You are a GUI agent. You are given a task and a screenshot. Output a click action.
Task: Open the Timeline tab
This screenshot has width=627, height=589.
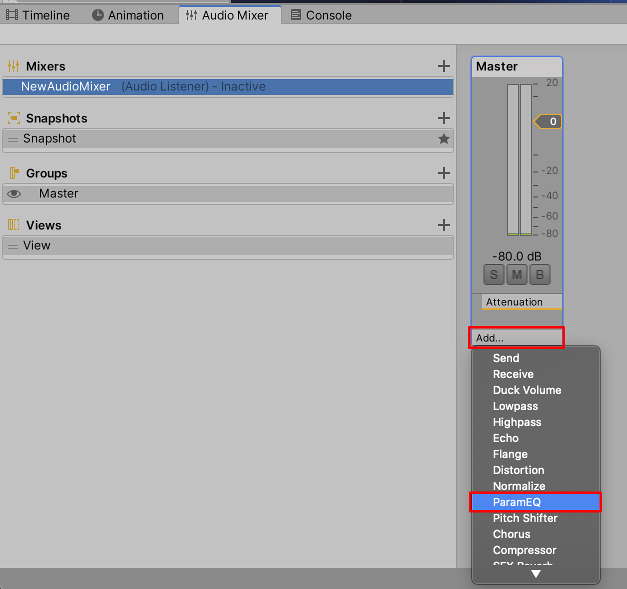pyautogui.click(x=38, y=15)
